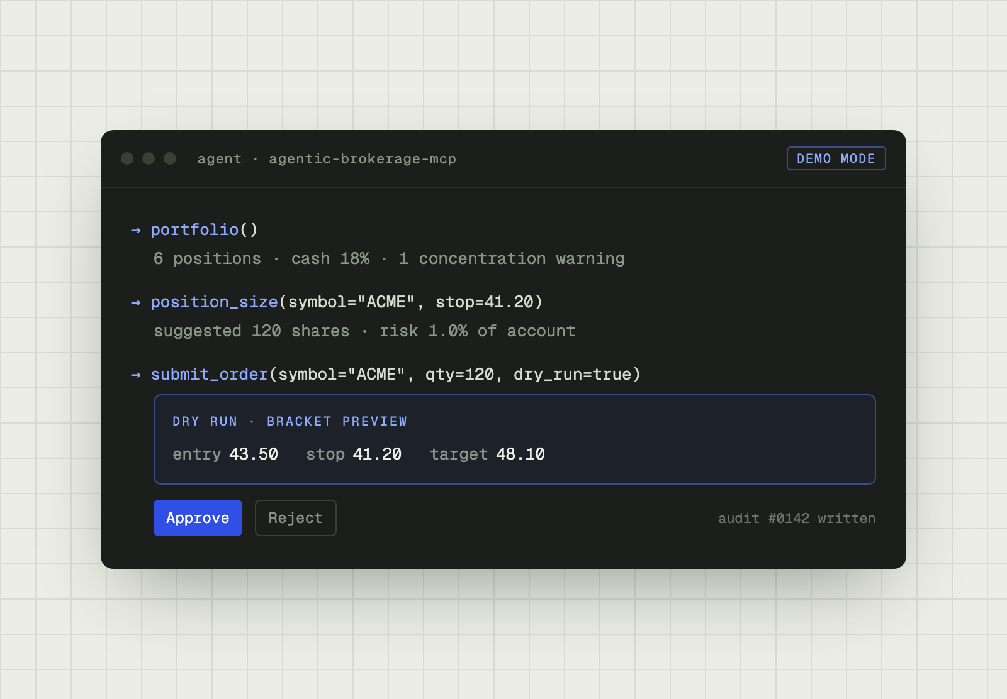The width and height of the screenshot is (1007, 699).
Task: Click the Approve button
Action: (198, 518)
